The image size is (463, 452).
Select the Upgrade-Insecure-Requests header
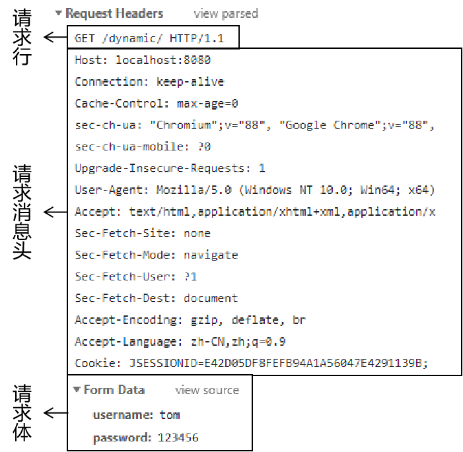click(x=170, y=168)
